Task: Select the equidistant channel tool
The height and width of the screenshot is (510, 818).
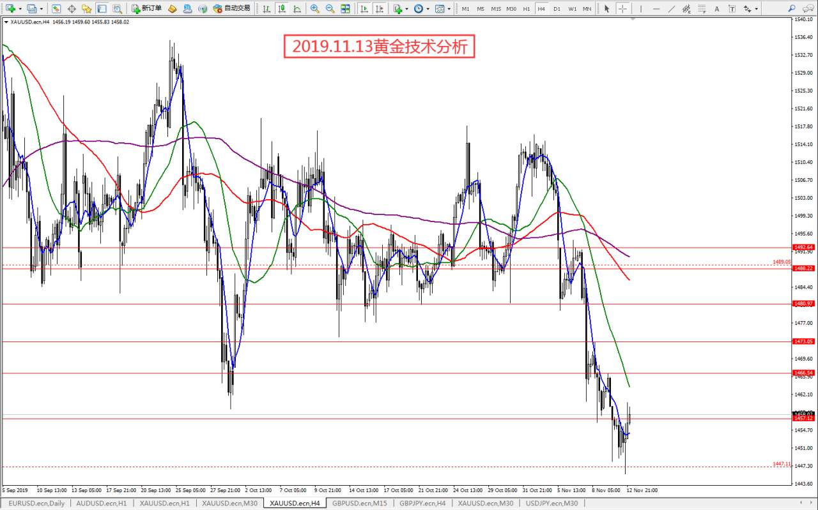Action: tap(686, 8)
